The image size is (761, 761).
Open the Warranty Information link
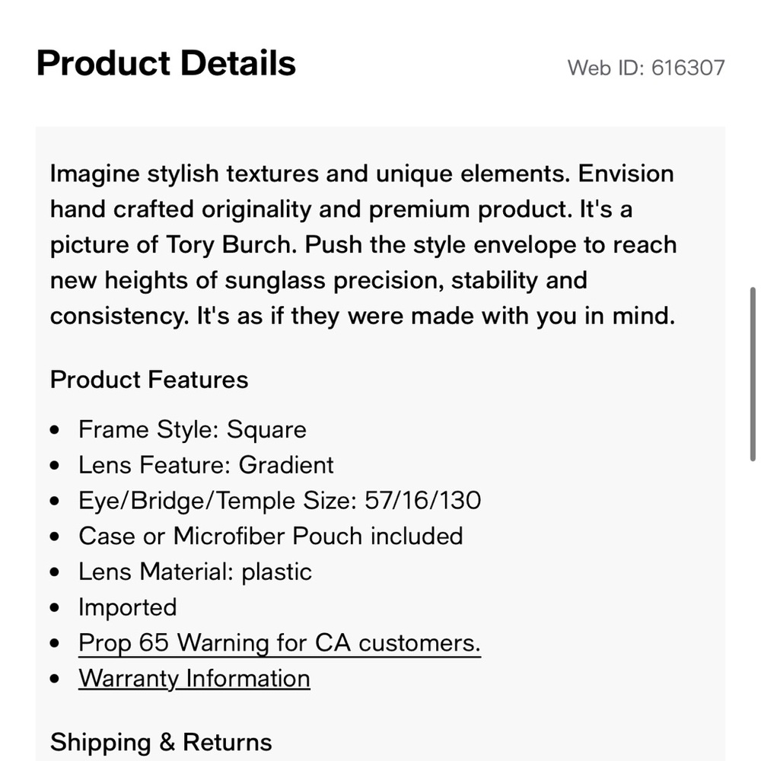[x=194, y=678]
